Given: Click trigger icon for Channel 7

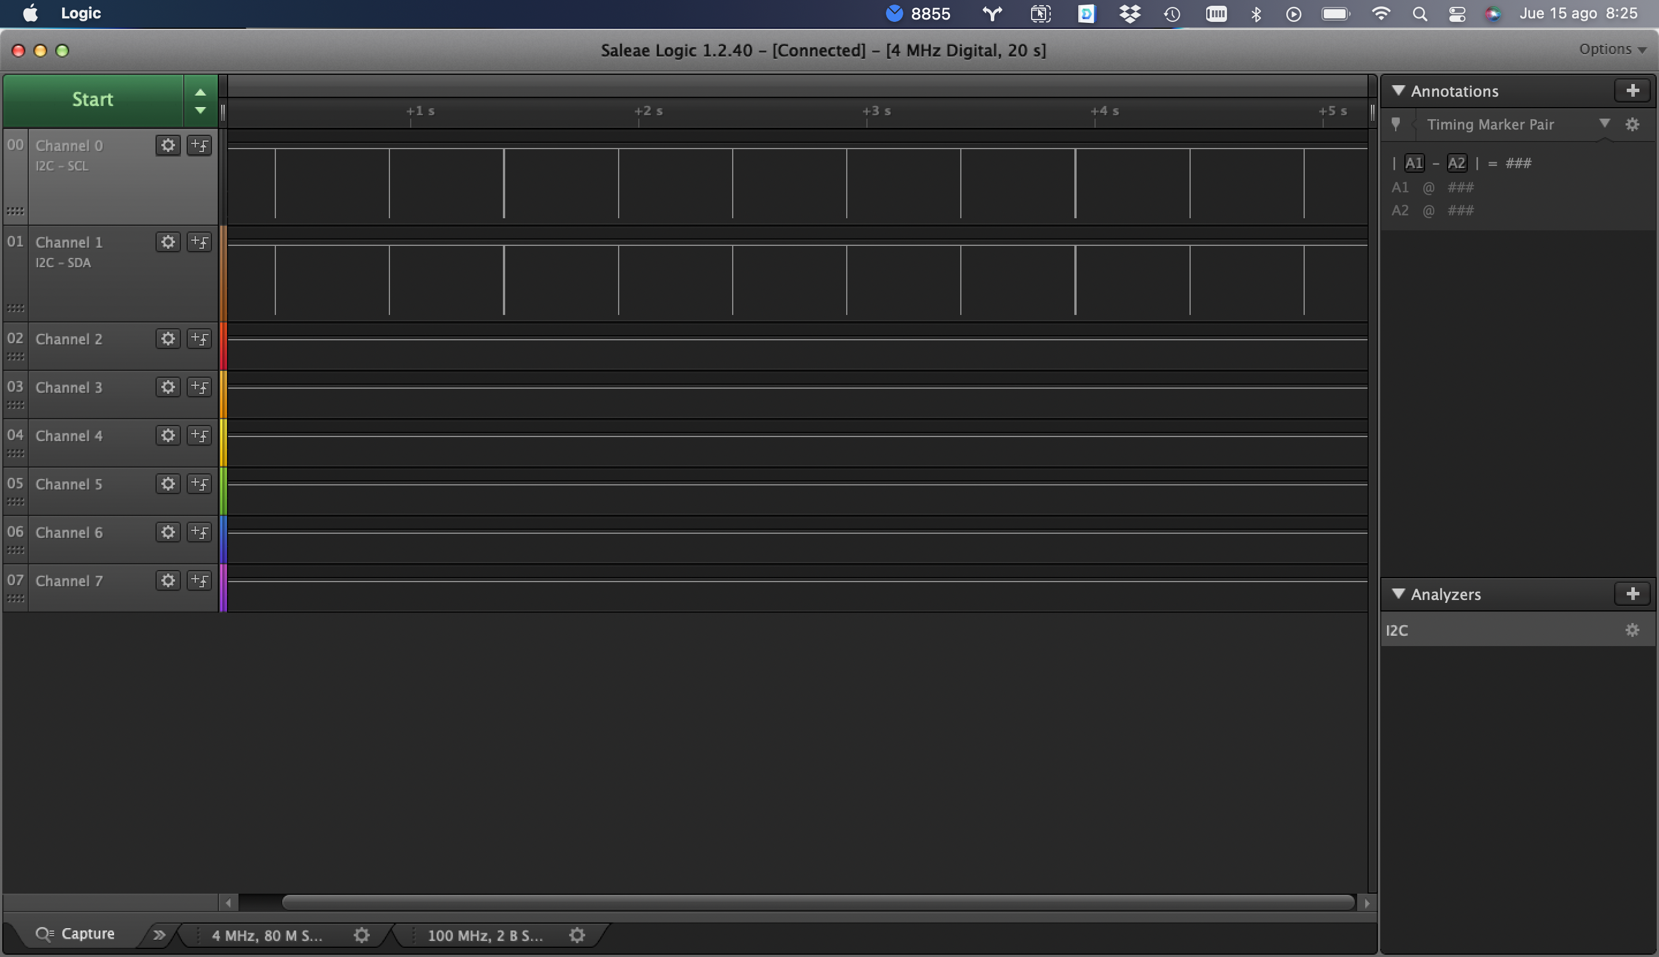Looking at the screenshot, I should tap(199, 580).
